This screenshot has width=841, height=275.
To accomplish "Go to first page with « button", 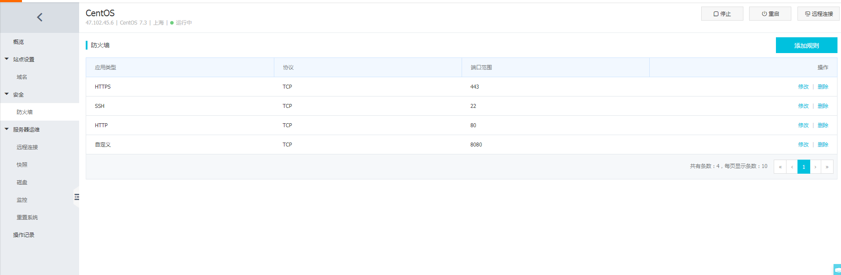I will point(780,167).
